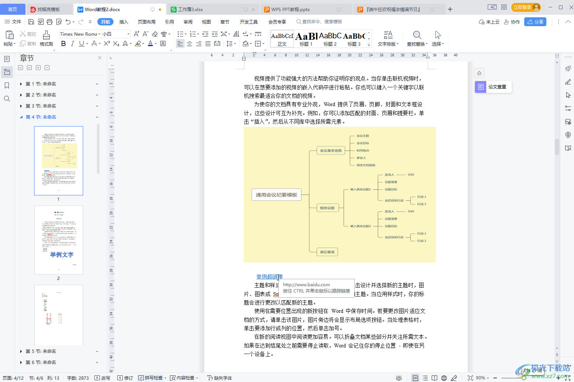This screenshot has width=574, height=382.
Task: Open options arrow for 第 2 节
Action: click(x=97, y=95)
